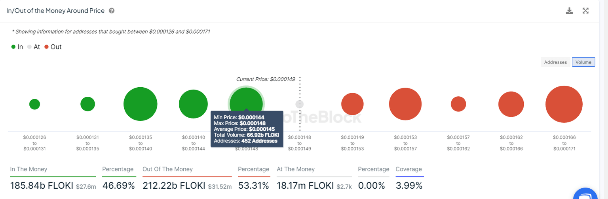The image size is (608, 199).
Task: Click the $0.000126 to $0.000131 green bubble
Action: pyautogui.click(x=34, y=104)
